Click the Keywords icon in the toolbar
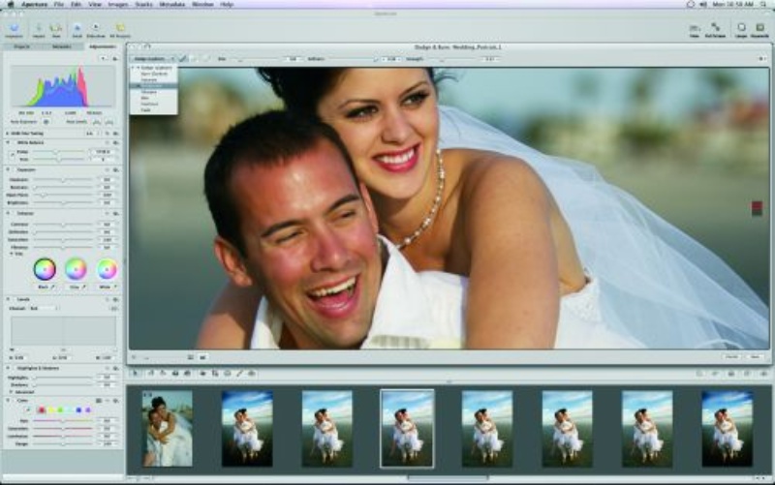 pos(761,28)
